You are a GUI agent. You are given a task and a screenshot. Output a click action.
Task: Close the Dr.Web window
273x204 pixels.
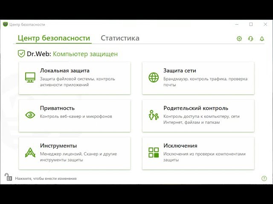pyautogui.click(x=265, y=24)
